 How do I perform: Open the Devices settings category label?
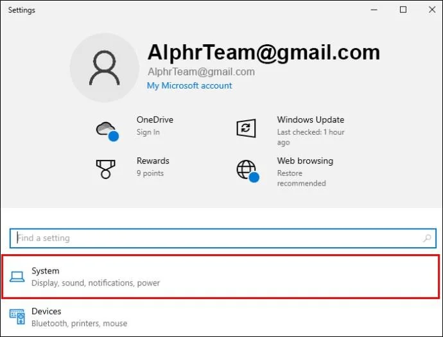pyautogui.click(x=46, y=311)
